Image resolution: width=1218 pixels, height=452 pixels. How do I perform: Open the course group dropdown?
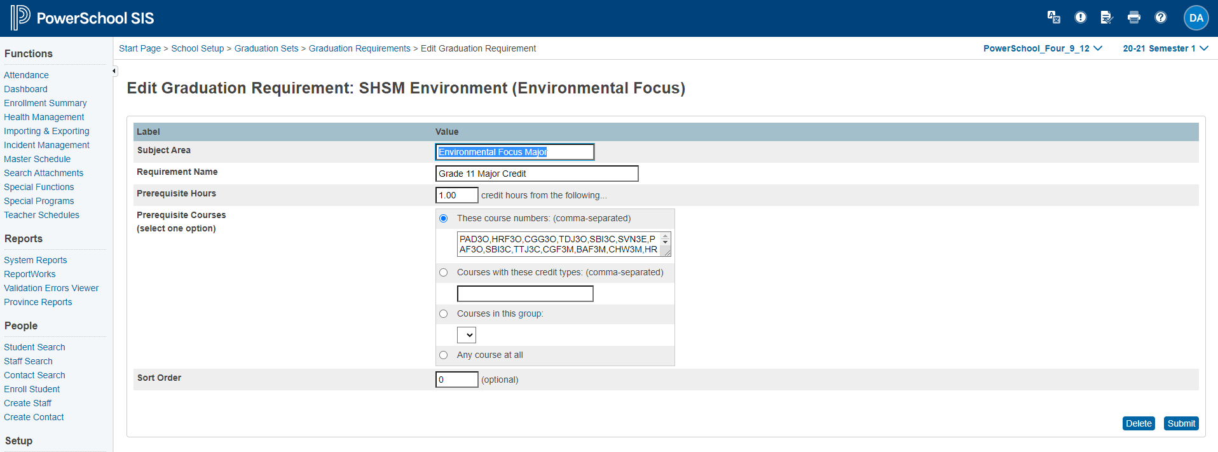point(467,335)
